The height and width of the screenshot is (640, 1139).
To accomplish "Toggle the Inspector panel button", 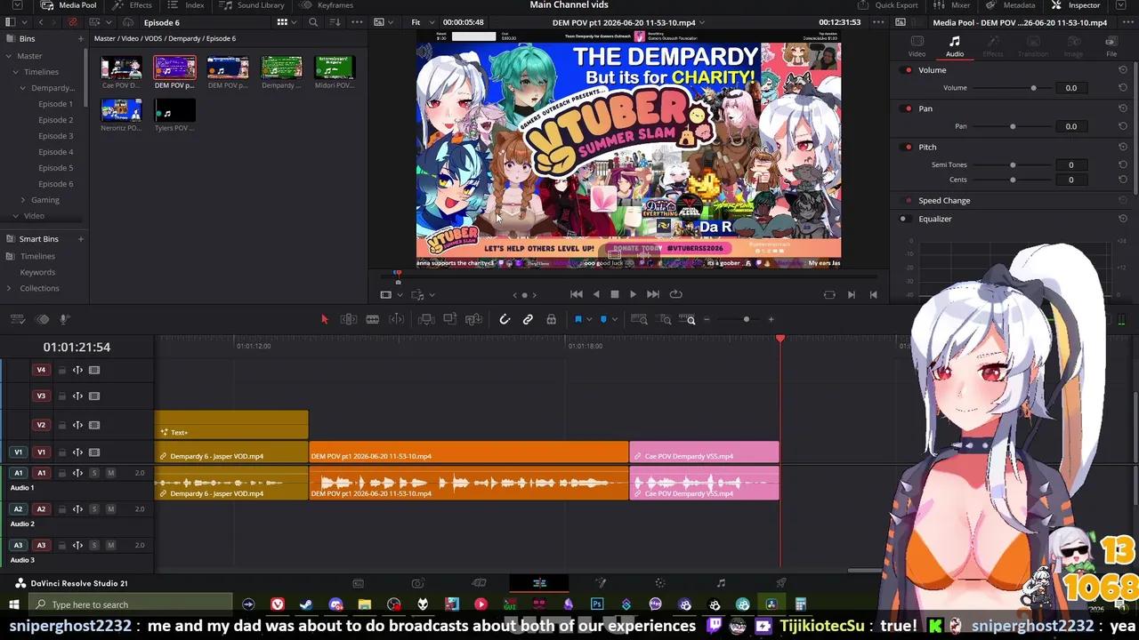I will [x=1076, y=5].
